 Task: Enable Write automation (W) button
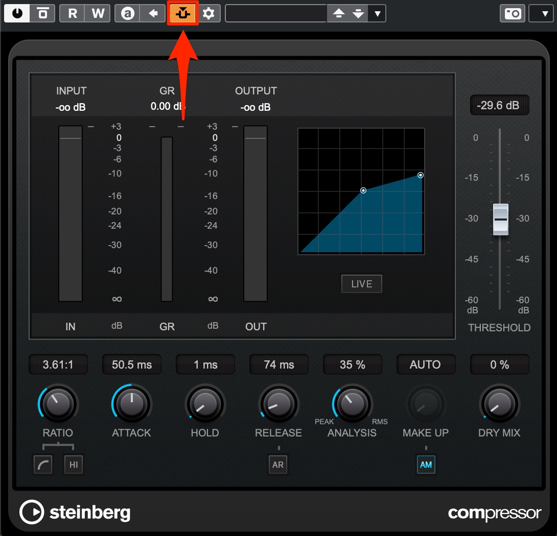(98, 13)
